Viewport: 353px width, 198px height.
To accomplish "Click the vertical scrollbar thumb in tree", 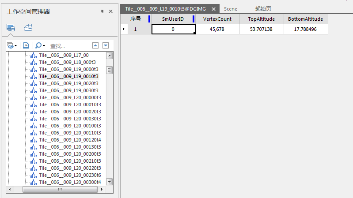I will [110, 70].
